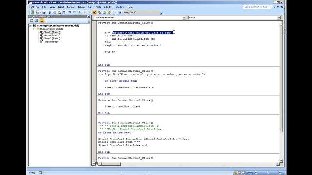Click the zoom in plus button
The height and width of the screenshot is (175, 312).
point(279,173)
